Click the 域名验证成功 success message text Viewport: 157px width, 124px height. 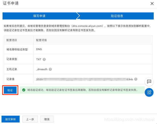pyautogui.click(x=83, y=90)
